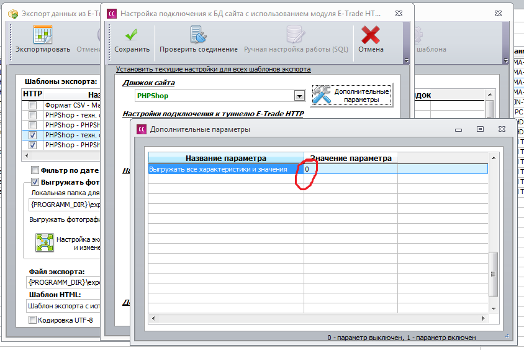Image resolution: width=524 pixels, height=350 pixels.
Task: Toggle HTTP checkbox in second template row
Action: tap(32, 116)
